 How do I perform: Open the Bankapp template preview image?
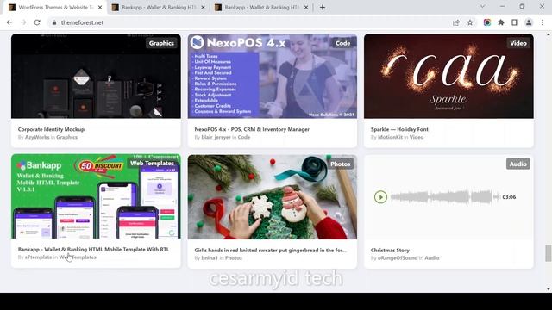[96, 196]
